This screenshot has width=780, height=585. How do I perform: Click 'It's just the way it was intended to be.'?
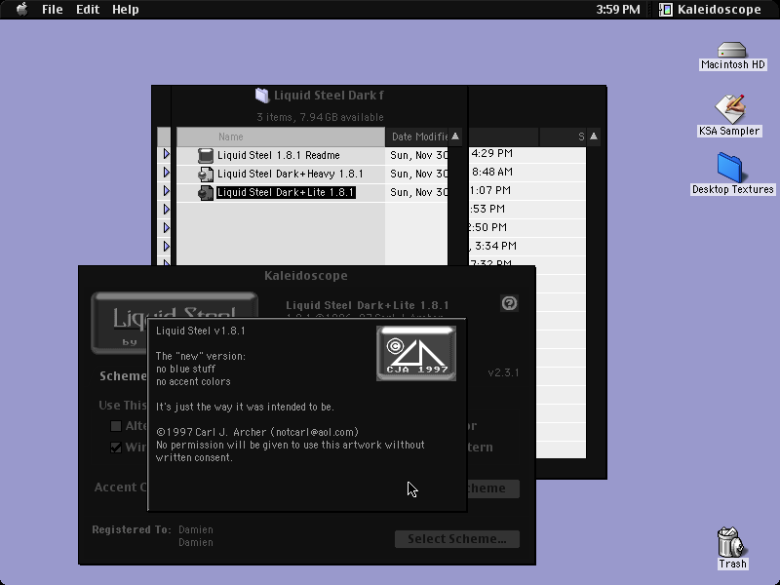click(x=245, y=407)
